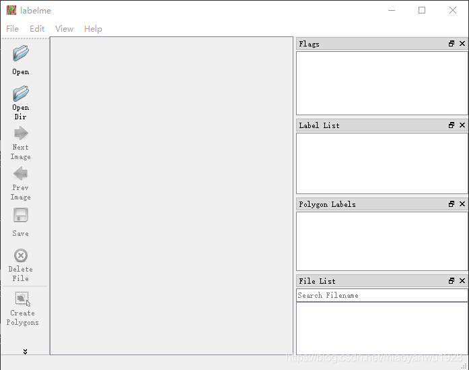
Task: Click the toolbar drag handle above Open
Action: point(25,38)
